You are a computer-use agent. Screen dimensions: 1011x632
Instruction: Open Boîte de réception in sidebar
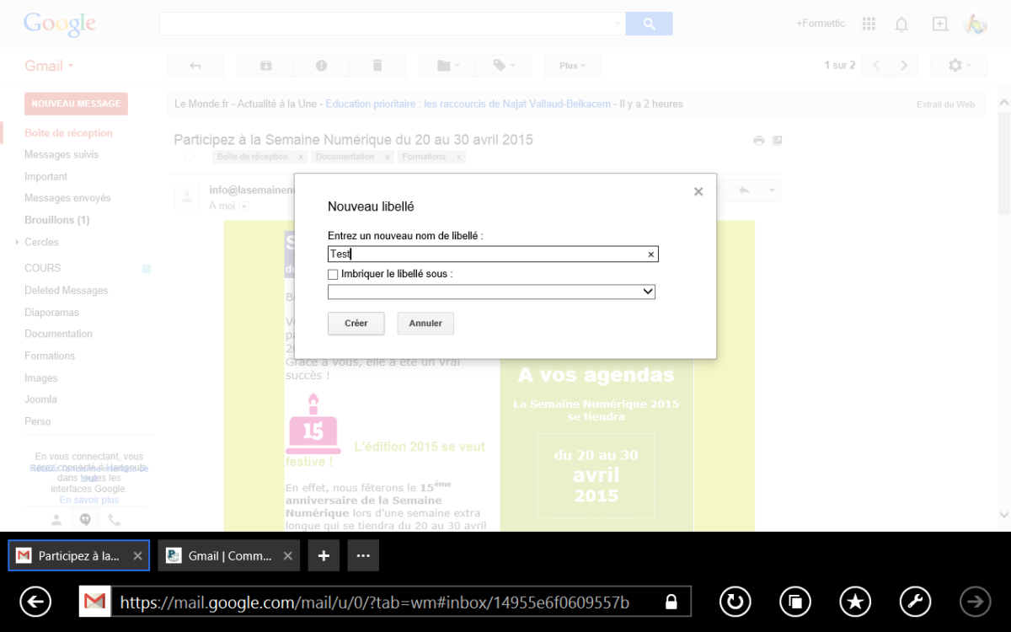pyautogui.click(x=68, y=133)
